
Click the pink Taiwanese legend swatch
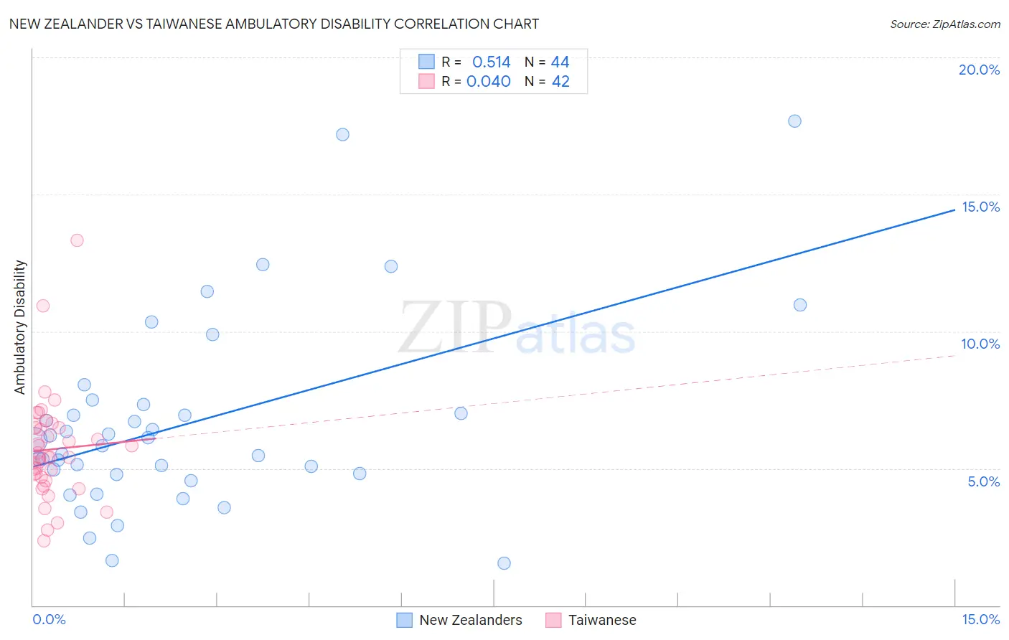(x=553, y=620)
